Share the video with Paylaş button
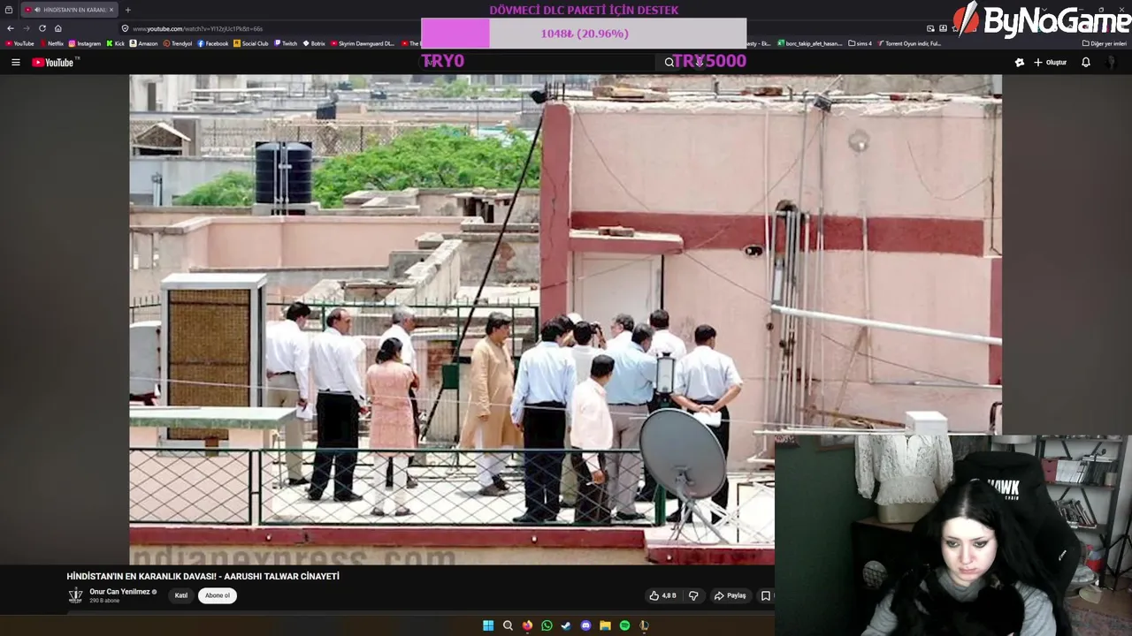1132x636 pixels. pos(730,595)
